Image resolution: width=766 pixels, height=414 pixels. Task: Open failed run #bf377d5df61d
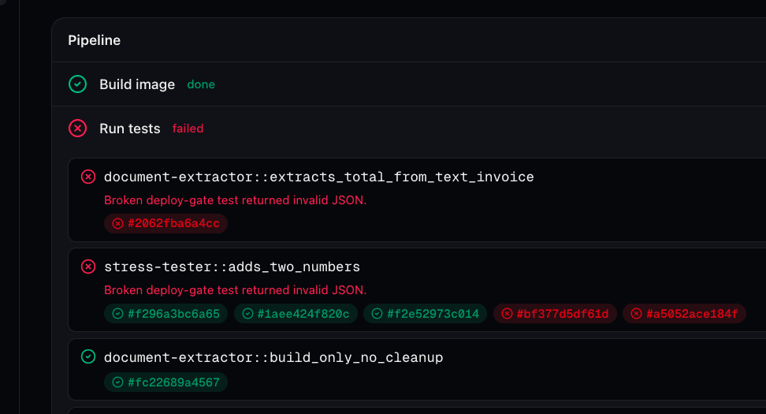(555, 314)
